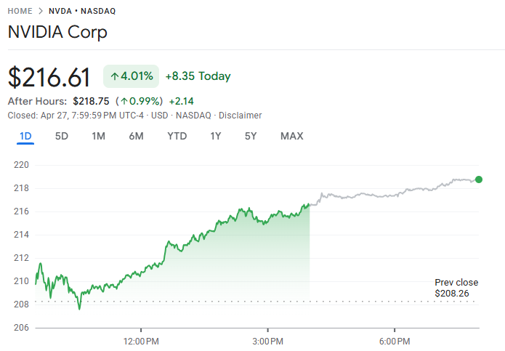Switch chart to 1Y view
This screenshot has width=505, height=351.
215,136
